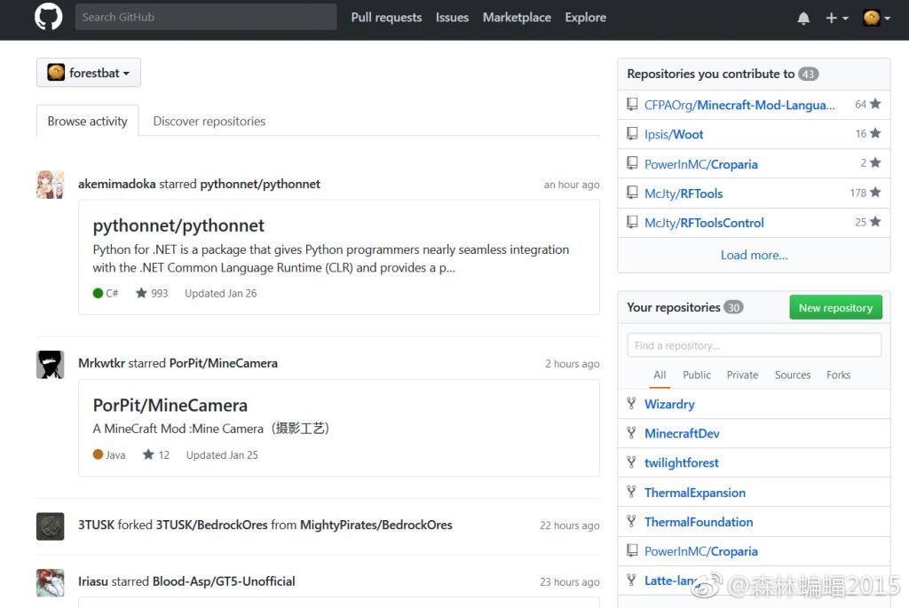Expand the forestbat account switcher
909x608 pixels.
coord(89,73)
